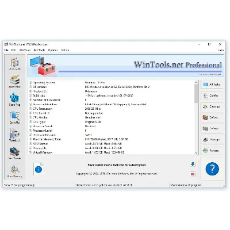Open the WinTools menu
Viewport: 230px width, 230px height.
pyautogui.click(x=25, y=50)
